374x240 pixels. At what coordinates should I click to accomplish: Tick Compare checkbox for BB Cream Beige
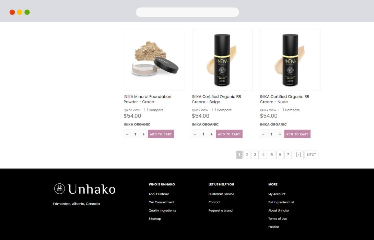214,110
